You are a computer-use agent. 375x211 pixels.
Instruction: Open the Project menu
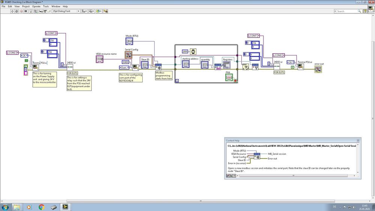26,6
